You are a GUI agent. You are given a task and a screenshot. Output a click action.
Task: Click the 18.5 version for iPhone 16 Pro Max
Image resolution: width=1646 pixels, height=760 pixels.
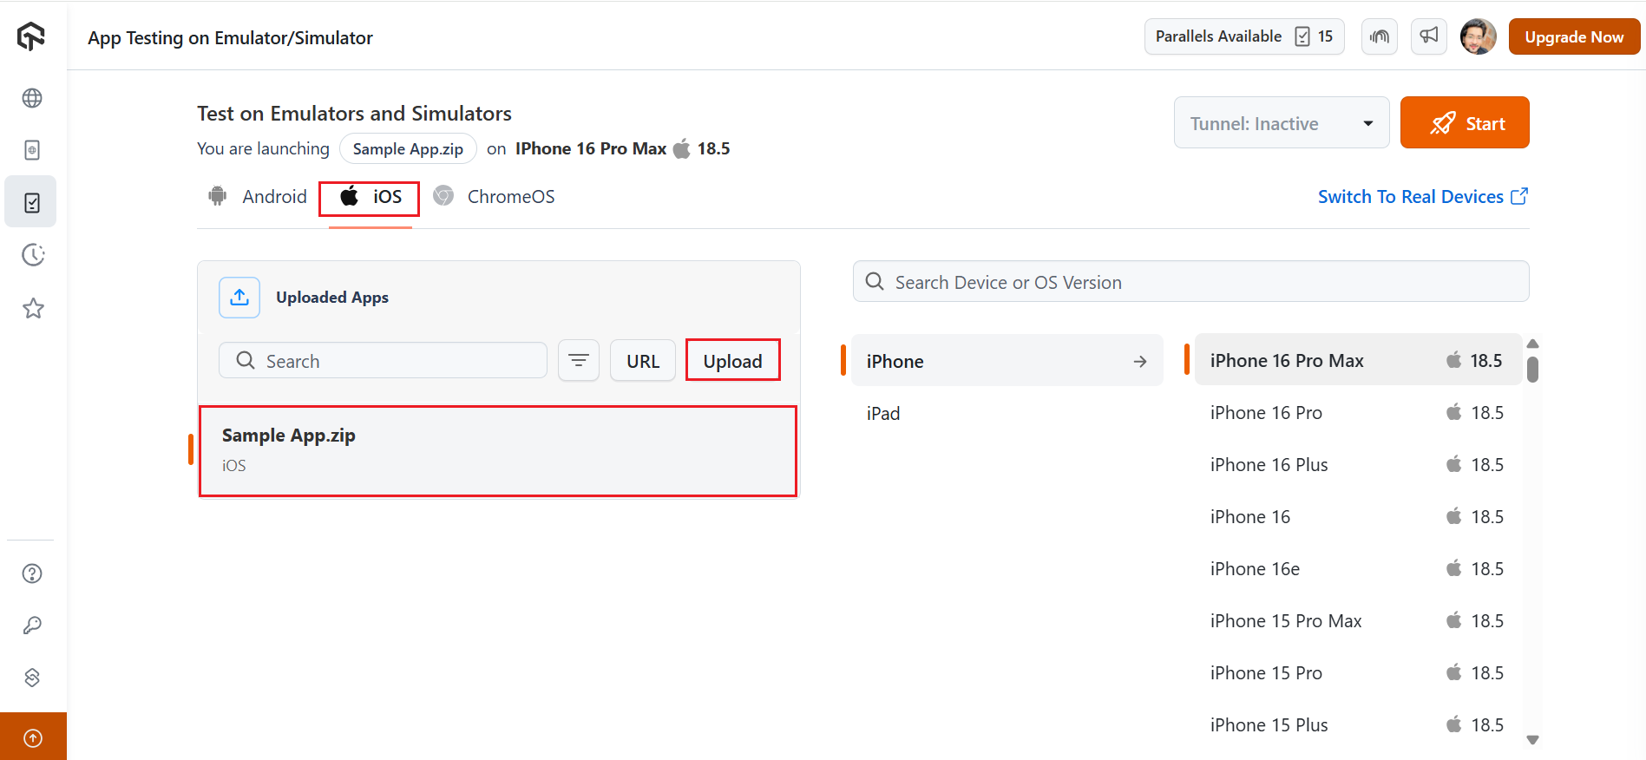pyautogui.click(x=1485, y=360)
